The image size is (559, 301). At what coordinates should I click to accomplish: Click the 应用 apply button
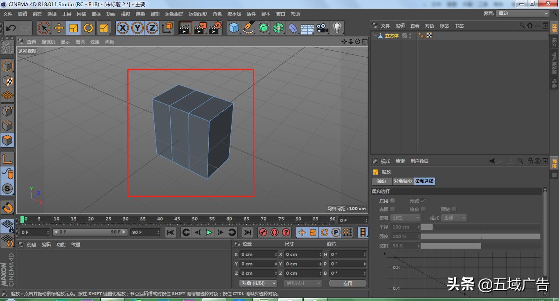[347, 283]
